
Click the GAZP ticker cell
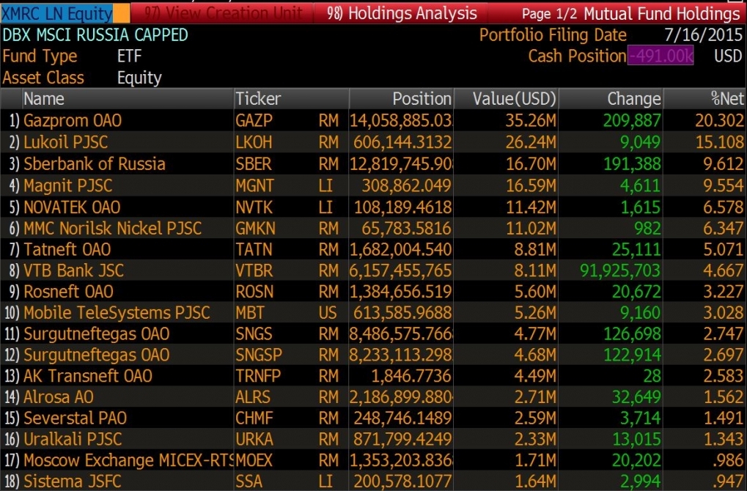coord(254,120)
